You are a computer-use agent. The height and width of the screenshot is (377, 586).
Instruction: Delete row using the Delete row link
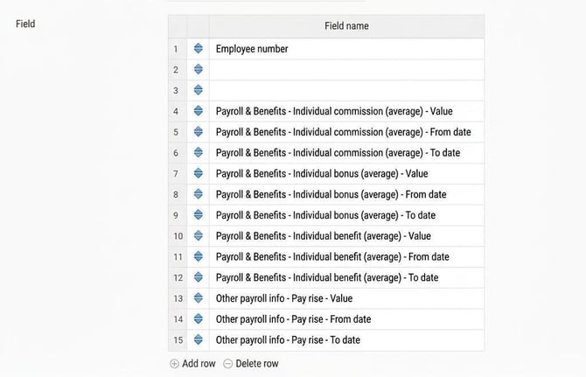coord(251,364)
